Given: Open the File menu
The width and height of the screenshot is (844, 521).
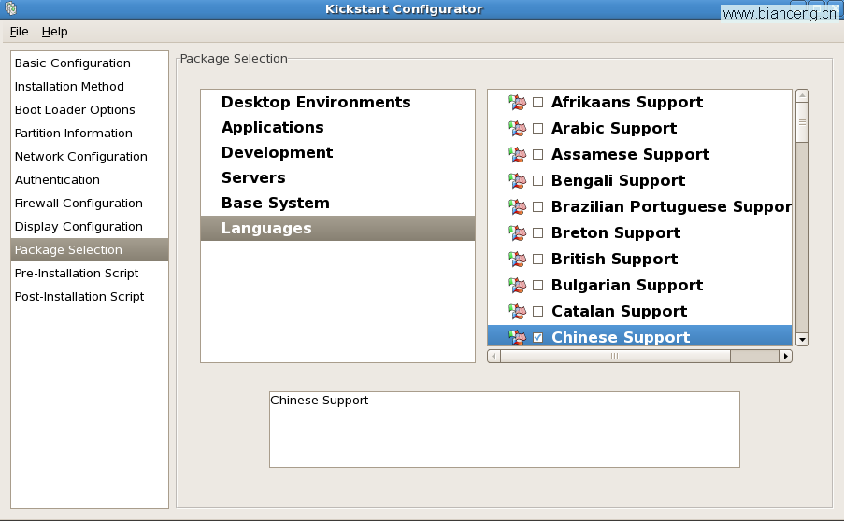Looking at the screenshot, I should [x=20, y=31].
